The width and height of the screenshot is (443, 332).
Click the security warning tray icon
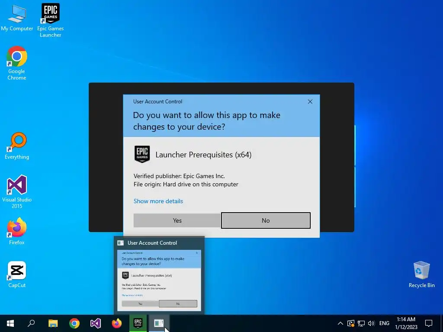tap(350, 323)
